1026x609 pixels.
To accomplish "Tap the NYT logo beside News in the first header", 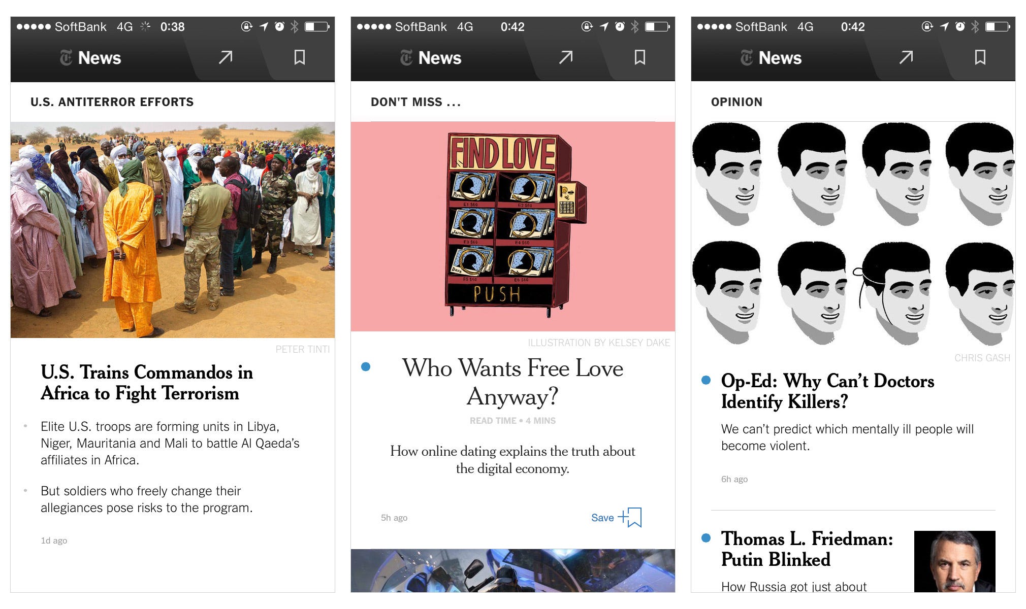I will [x=66, y=58].
